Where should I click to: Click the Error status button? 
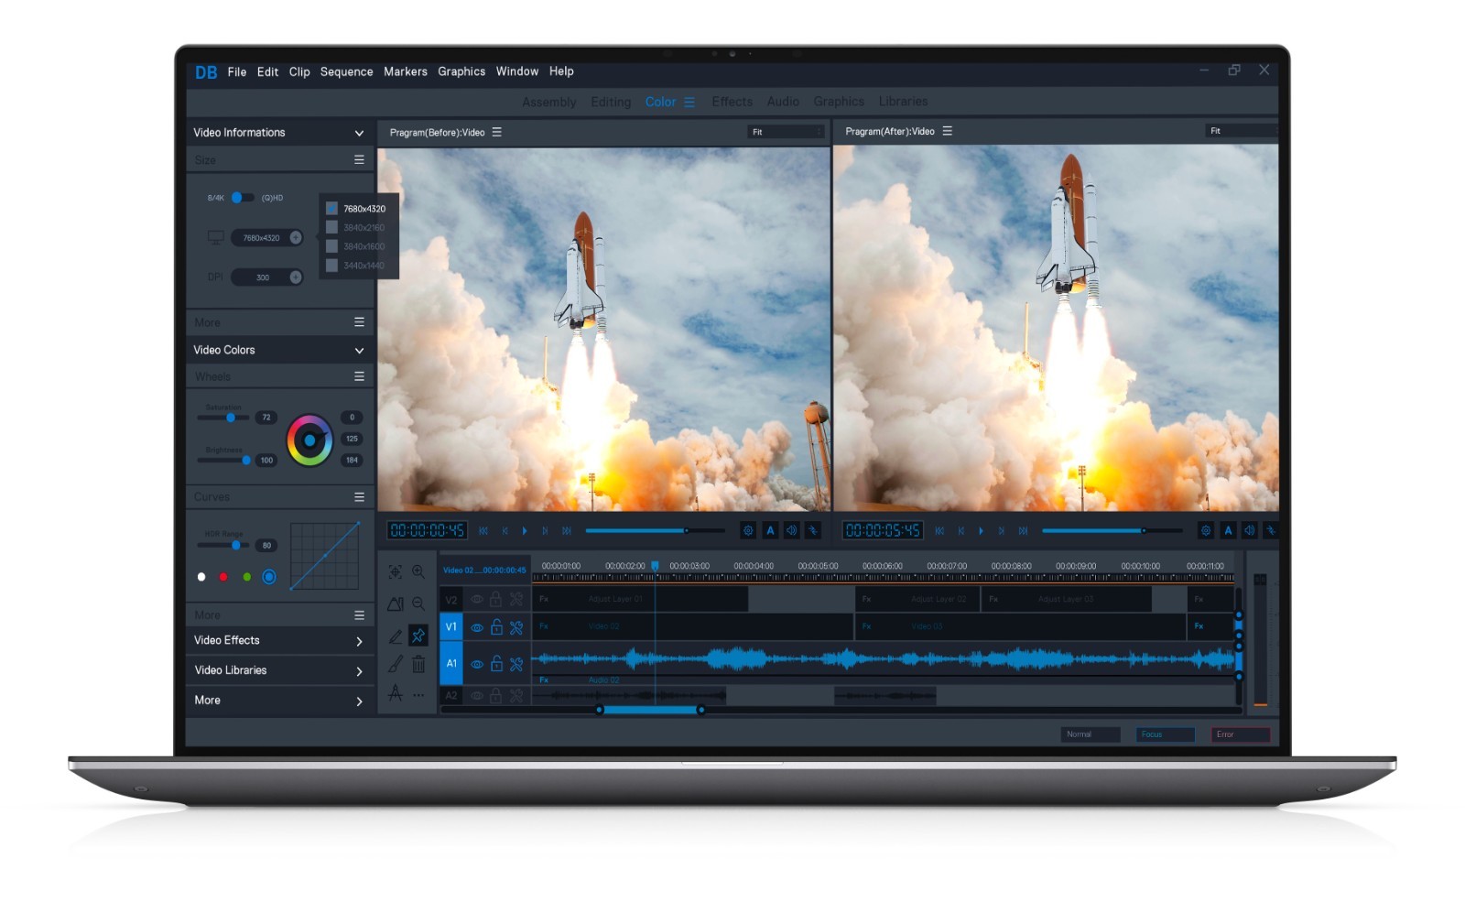(1241, 734)
